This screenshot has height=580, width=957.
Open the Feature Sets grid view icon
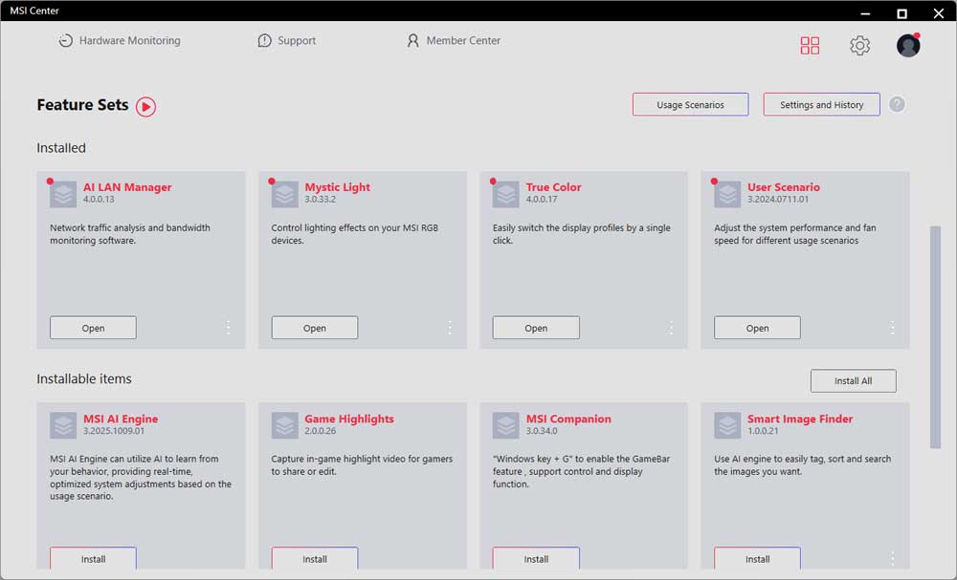click(810, 45)
